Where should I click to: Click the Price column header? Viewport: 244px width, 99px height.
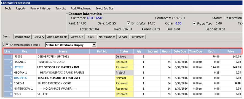[x=230, y=51]
